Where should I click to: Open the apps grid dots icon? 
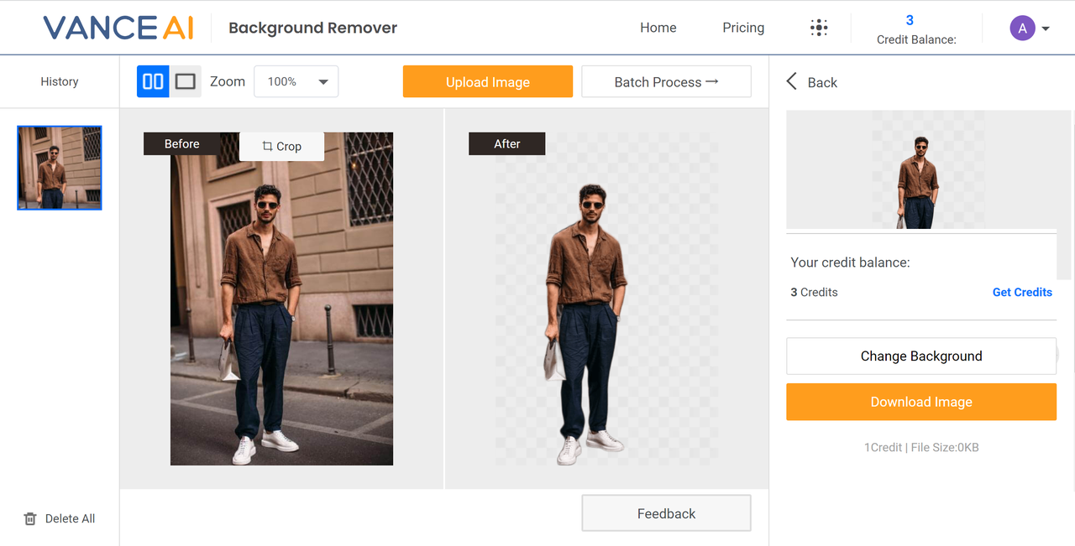click(819, 28)
